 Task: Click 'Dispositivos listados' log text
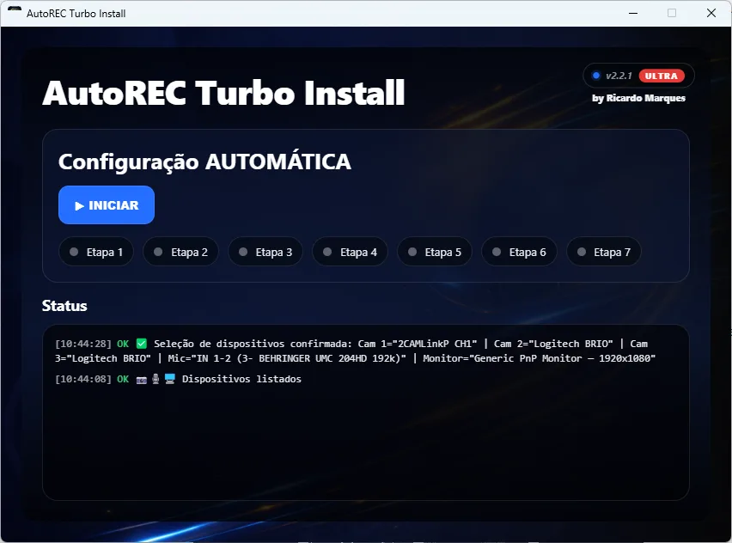[x=241, y=379]
